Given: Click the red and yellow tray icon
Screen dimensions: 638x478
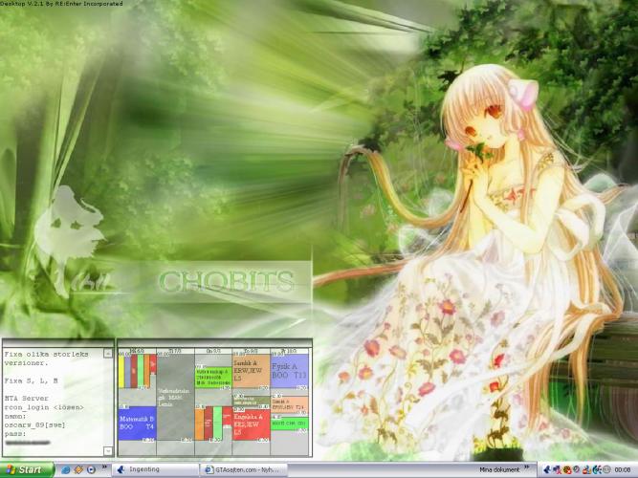Looking at the screenshot, I should (586, 469).
